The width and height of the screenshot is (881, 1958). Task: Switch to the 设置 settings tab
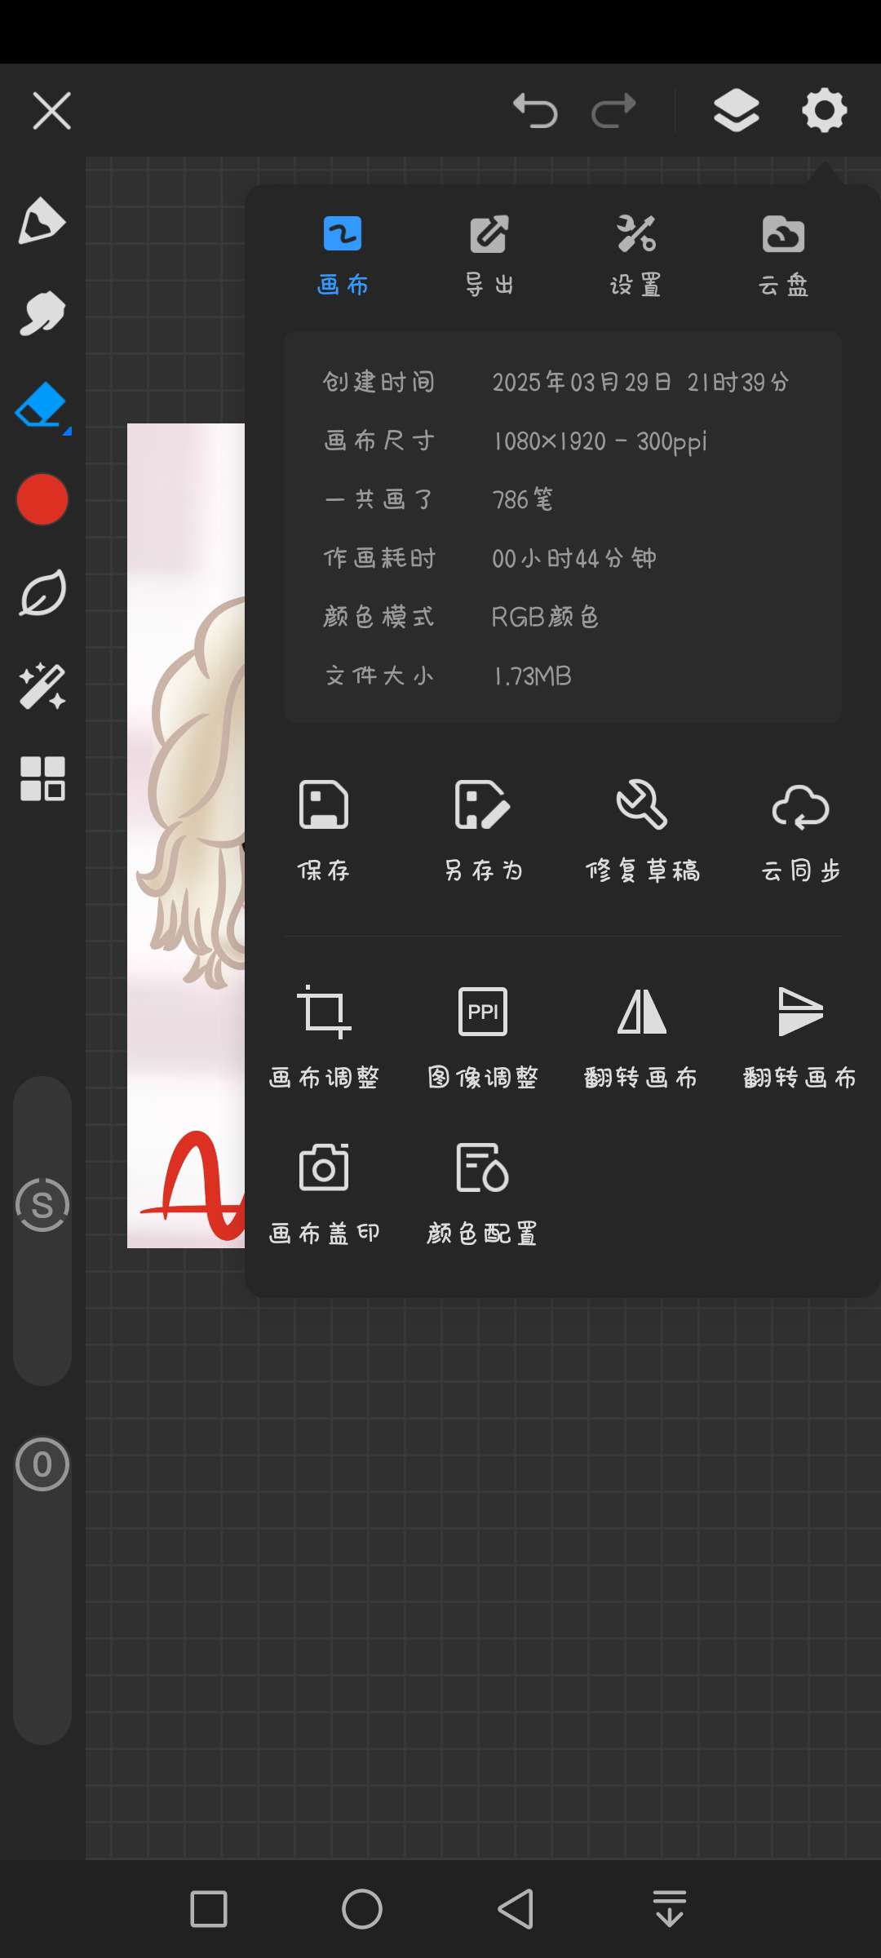click(636, 256)
